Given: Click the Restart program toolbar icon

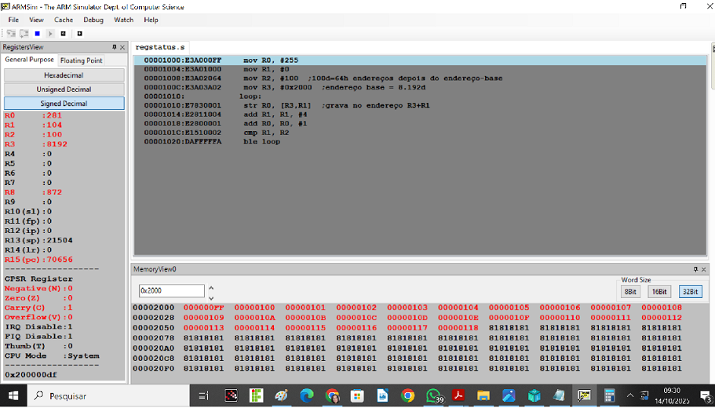Looking at the screenshot, I should click(x=64, y=34).
